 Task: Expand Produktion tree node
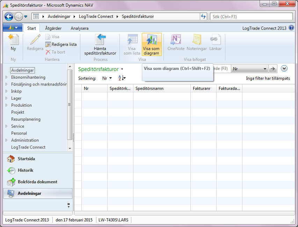point(6,105)
